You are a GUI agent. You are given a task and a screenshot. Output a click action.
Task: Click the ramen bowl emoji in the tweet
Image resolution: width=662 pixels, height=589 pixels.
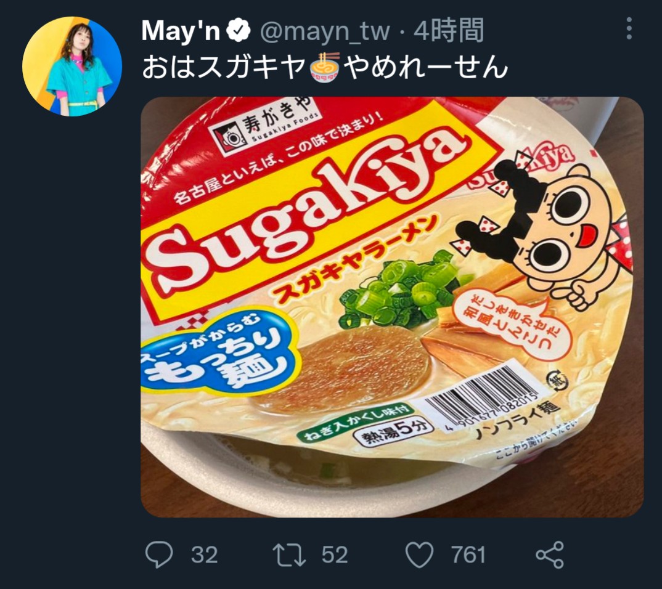coord(325,68)
